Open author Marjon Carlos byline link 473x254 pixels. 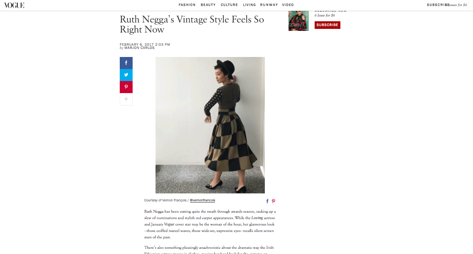[x=139, y=48]
